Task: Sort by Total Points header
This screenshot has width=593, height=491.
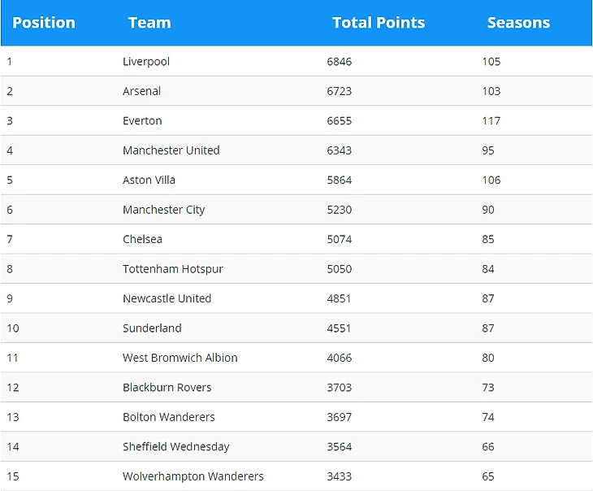Action: click(379, 23)
